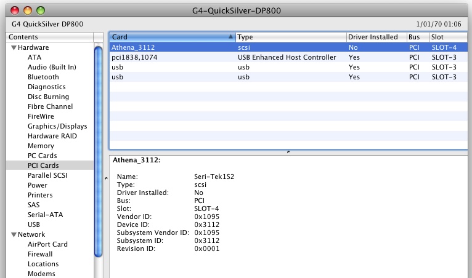472x278 pixels.
Task: Select Serial-ATA entry
Action: coord(45,215)
